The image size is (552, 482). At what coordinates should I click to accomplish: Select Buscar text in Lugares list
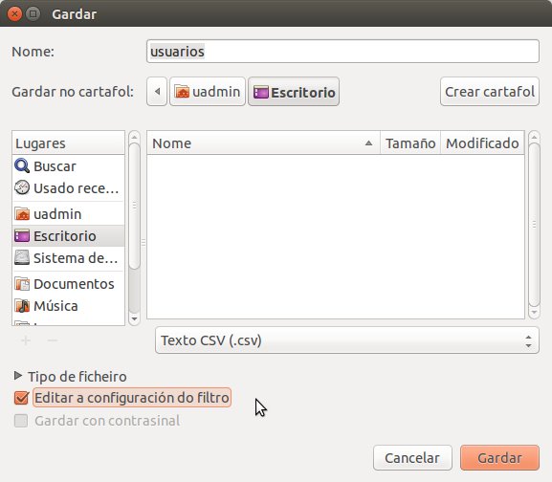55,166
